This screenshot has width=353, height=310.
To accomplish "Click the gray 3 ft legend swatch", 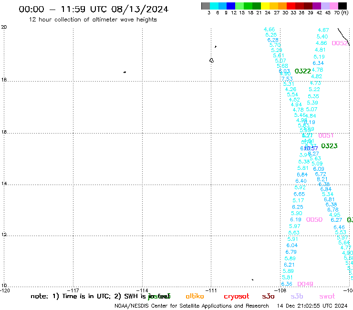I will (206, 6).
